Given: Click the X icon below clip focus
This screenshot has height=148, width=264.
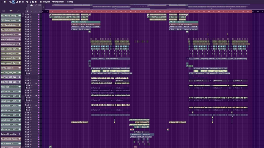Looking at the screenshot, I should pyautogui.click(x=32, y=12).
